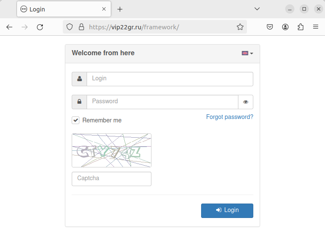This screenshot has width=325, height=249.
Task: List all tabs with the chevron
Action: 257,9
